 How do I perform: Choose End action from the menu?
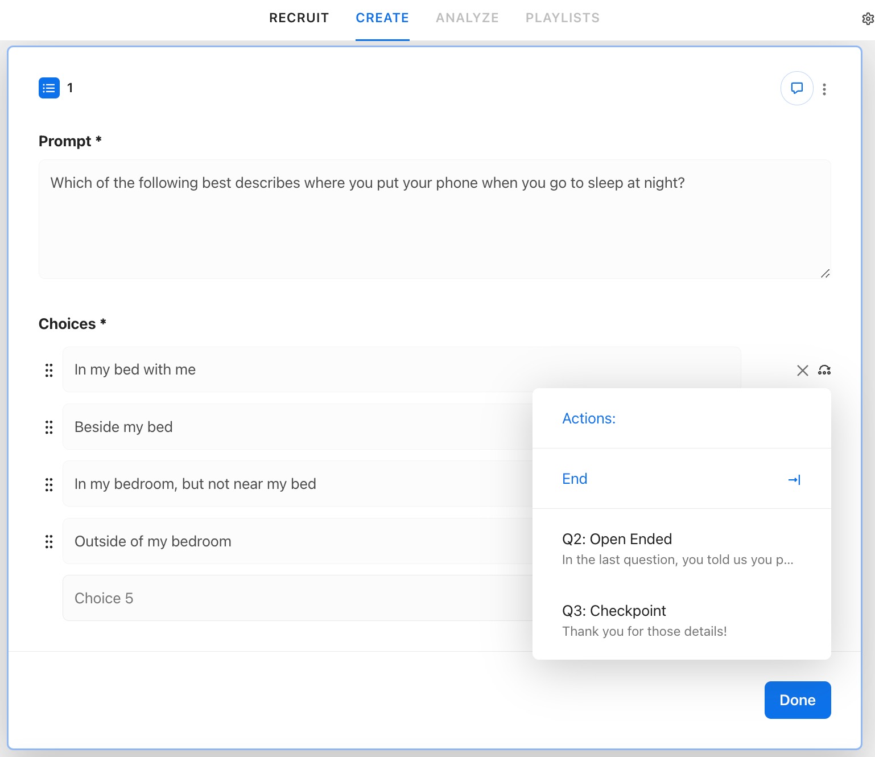tap(682, 479)
